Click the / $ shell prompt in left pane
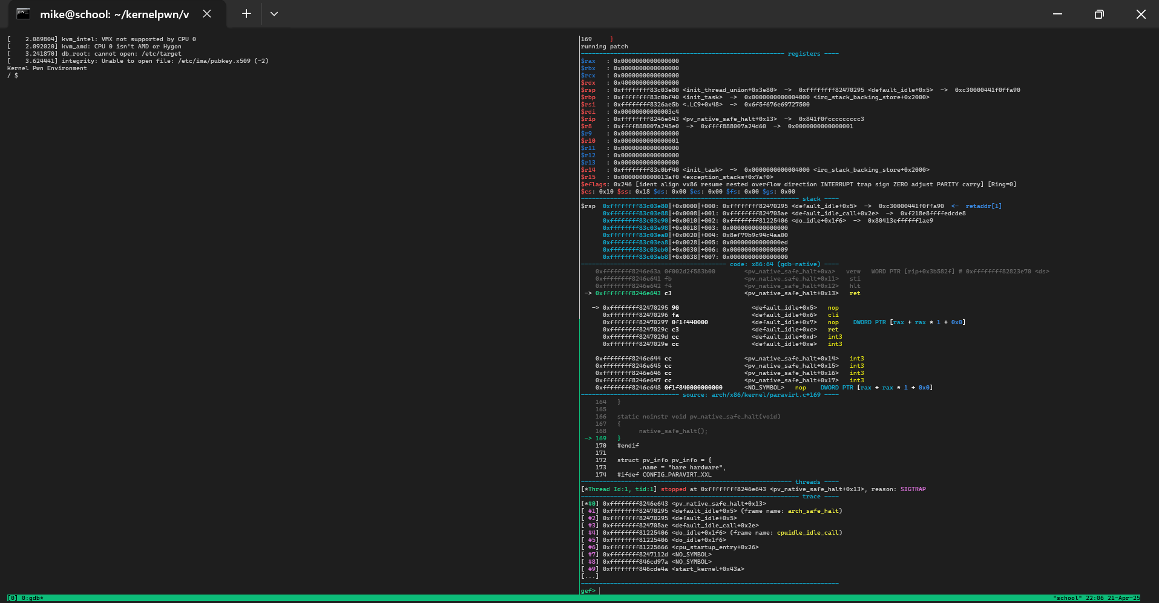The width and height of the screenshot is (1159, 603). [13, 76]
